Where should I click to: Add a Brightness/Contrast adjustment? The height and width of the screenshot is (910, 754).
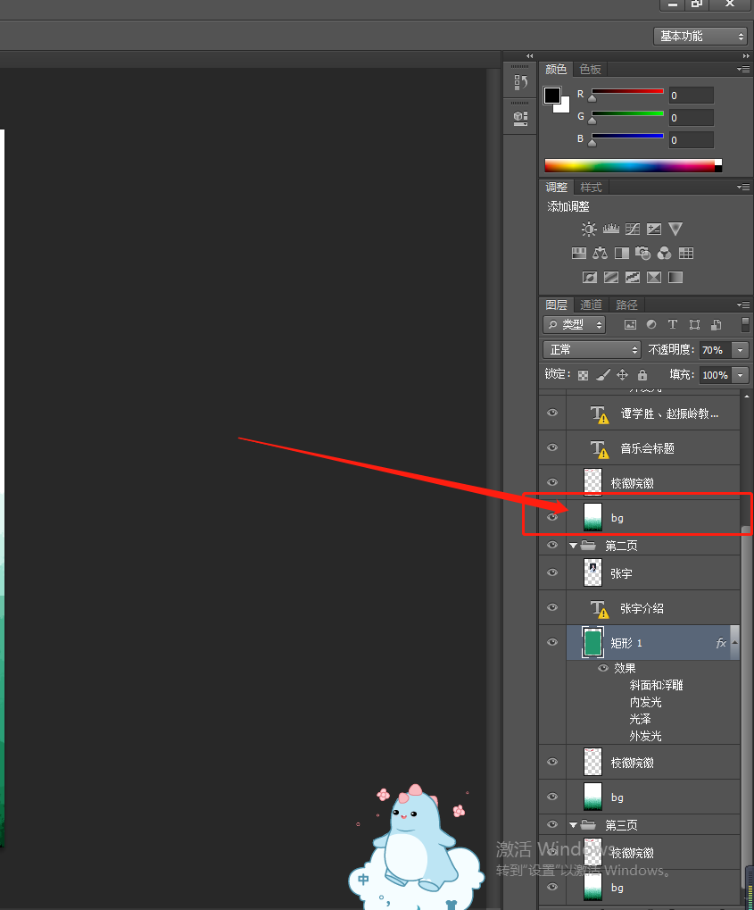click(589, 230)
